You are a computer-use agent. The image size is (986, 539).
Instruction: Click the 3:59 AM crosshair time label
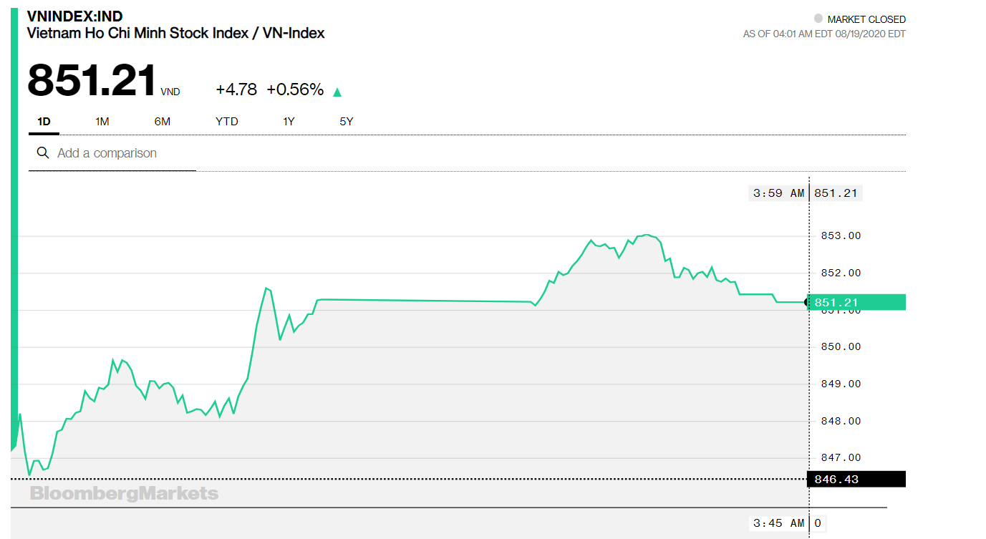pos(778,193)
